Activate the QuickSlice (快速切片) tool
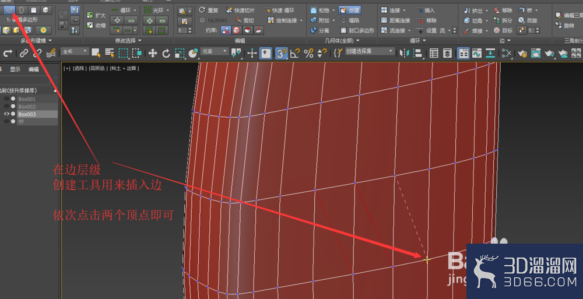This screenshot has width=583, height=299. pos(240,10)
